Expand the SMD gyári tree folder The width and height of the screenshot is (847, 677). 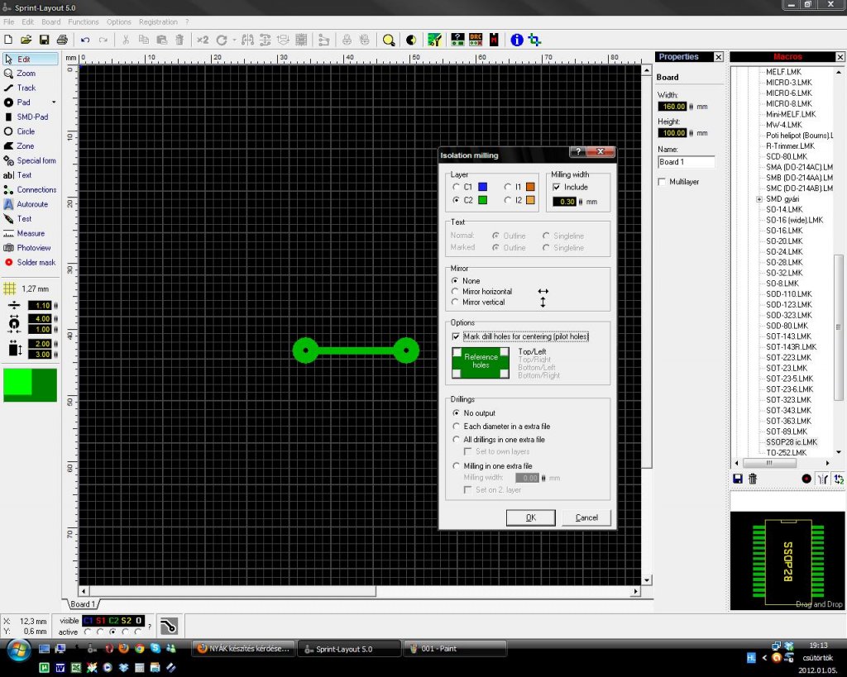(x=759, y=199)
